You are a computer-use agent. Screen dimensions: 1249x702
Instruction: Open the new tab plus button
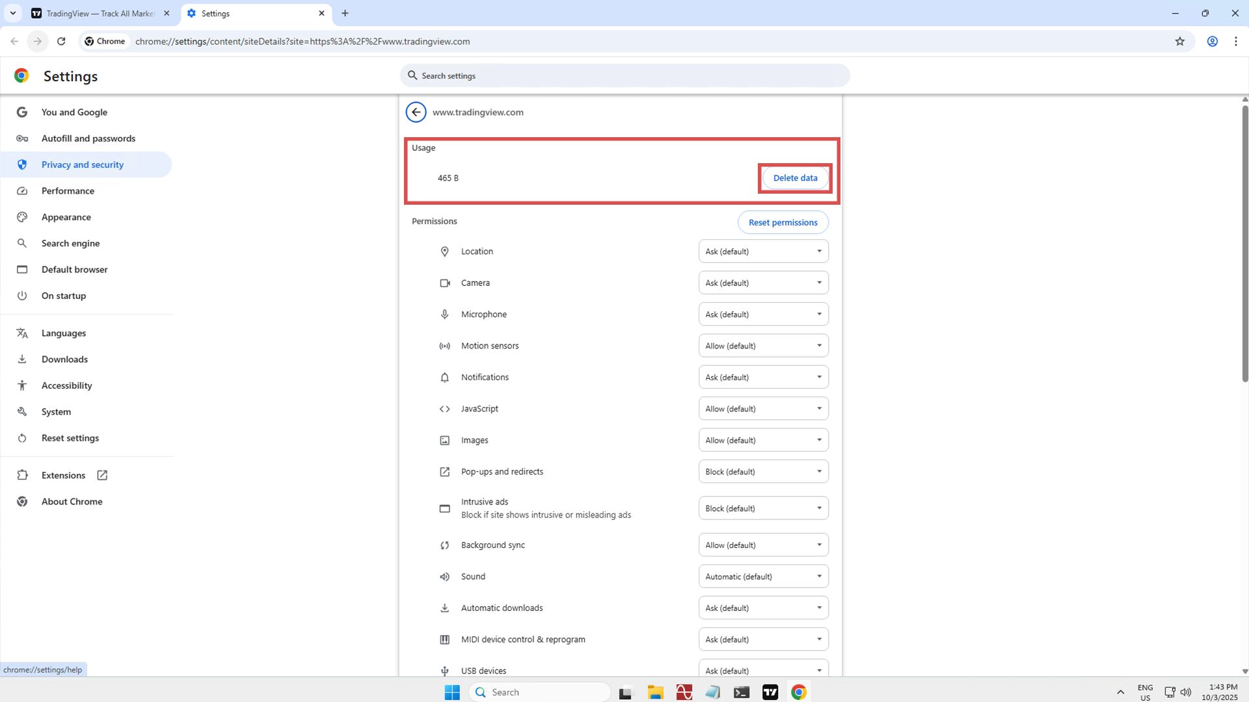click(x=345, y=13)
